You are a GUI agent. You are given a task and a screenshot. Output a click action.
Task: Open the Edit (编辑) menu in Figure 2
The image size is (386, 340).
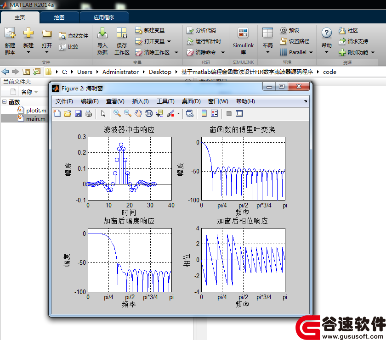pos(90,101)
